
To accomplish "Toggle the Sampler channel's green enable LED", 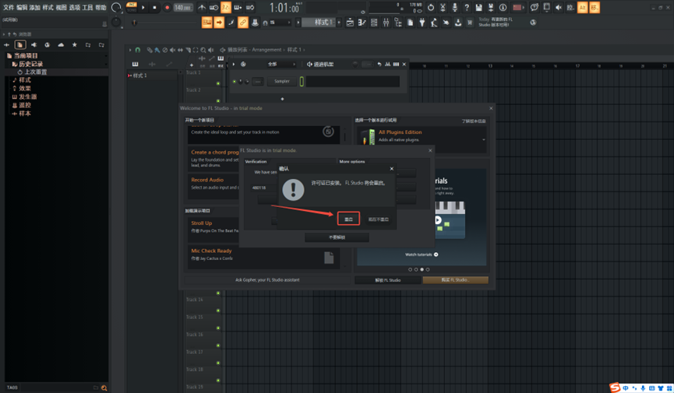I will [234, 81].
